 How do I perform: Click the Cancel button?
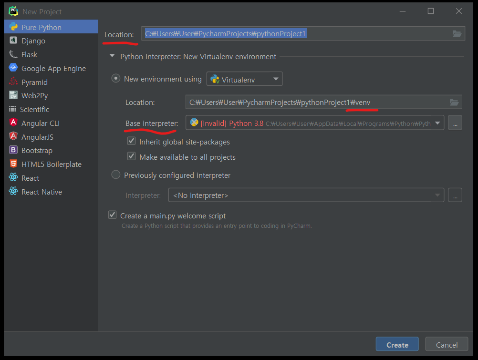[447, 344]
